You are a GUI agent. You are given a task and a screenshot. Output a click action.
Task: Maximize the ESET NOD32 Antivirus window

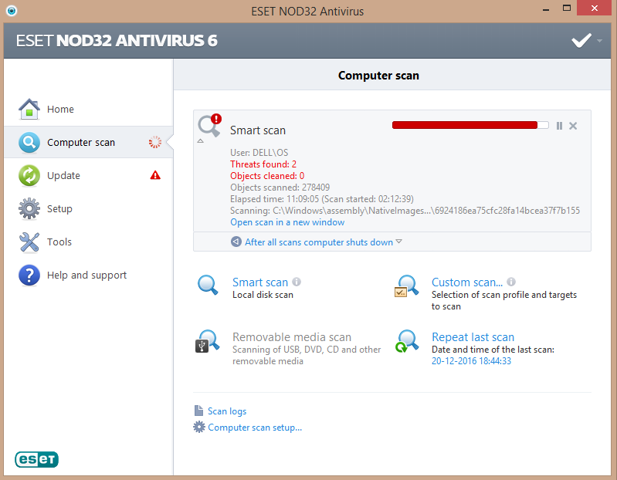point(567,8)
